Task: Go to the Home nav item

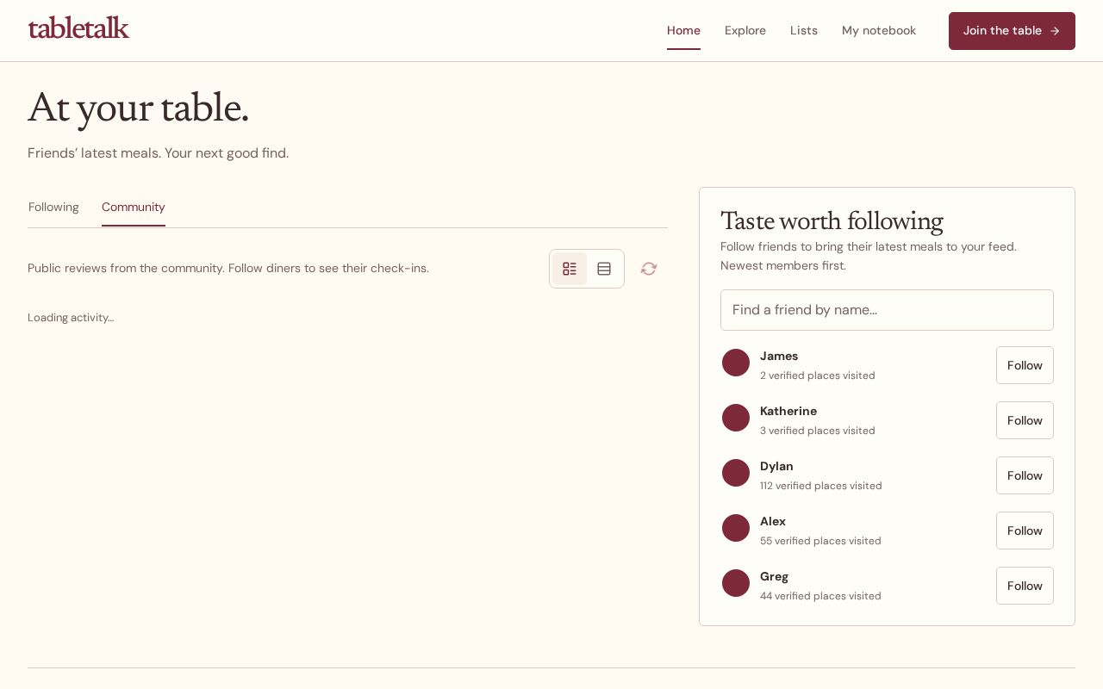Action: pyautogui.click(x=683, y=31)
